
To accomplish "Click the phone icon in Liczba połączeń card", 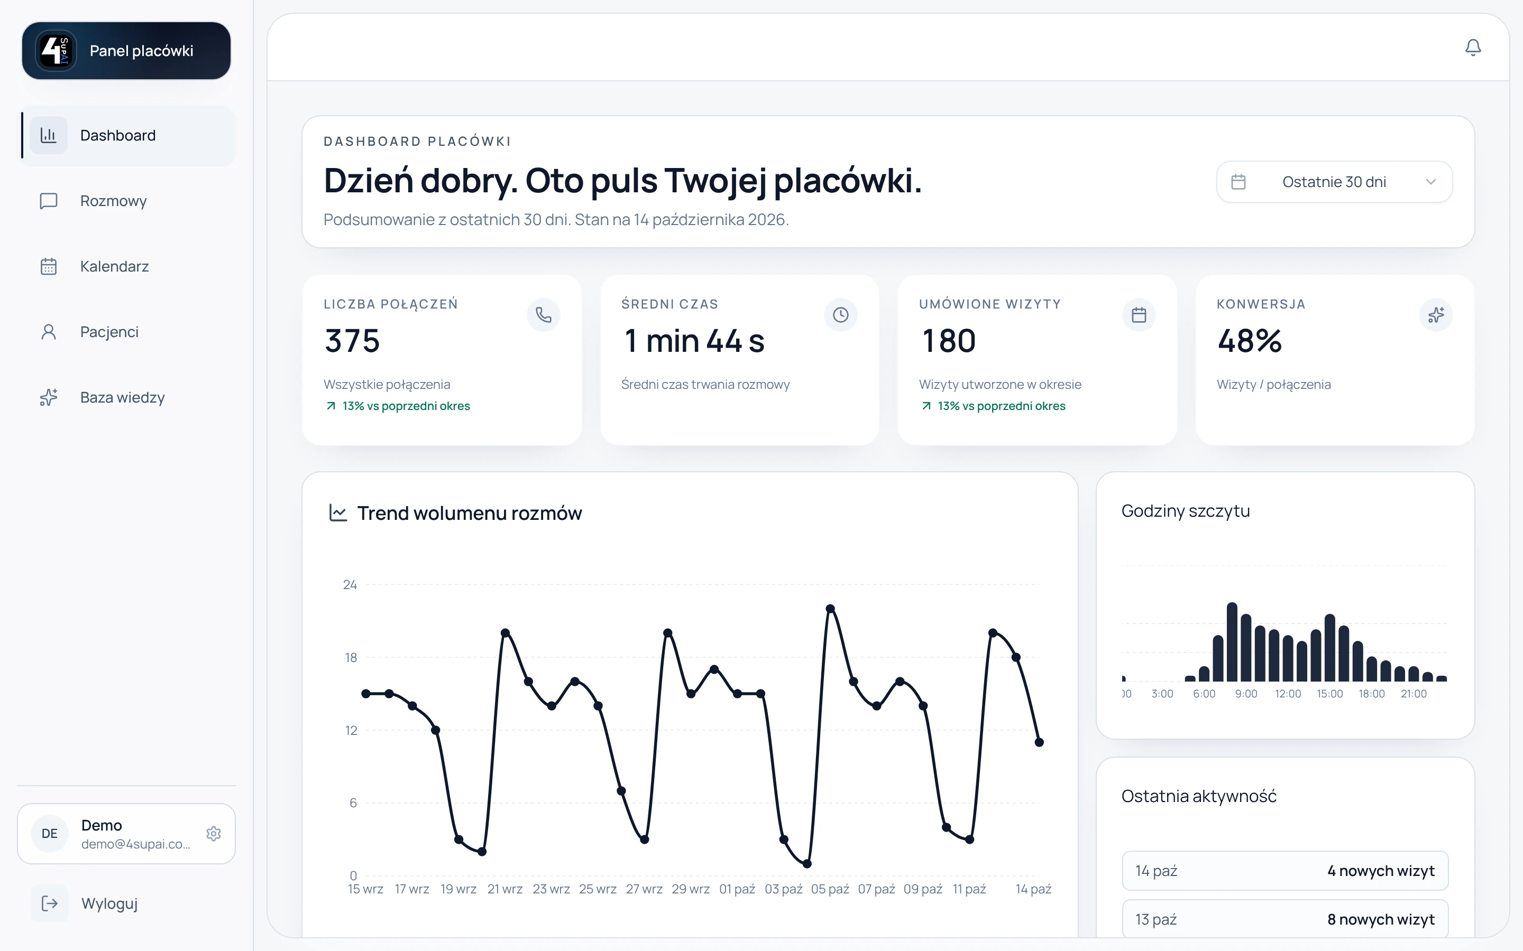I will [544, 314].
